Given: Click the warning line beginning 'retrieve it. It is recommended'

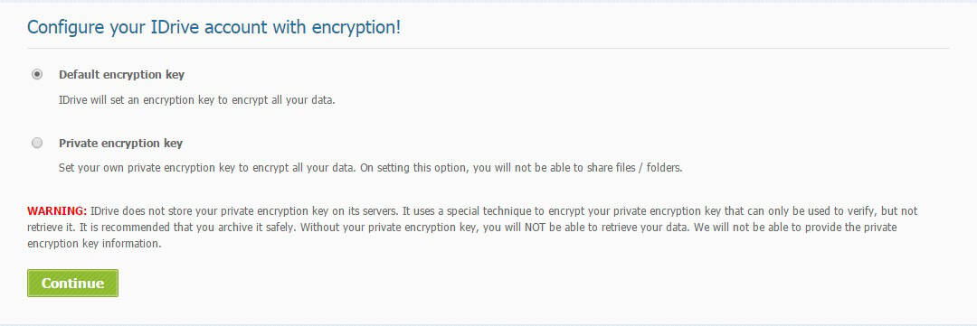Looking at the screenshot, I should pyautogui.click(x=461, y=227).
